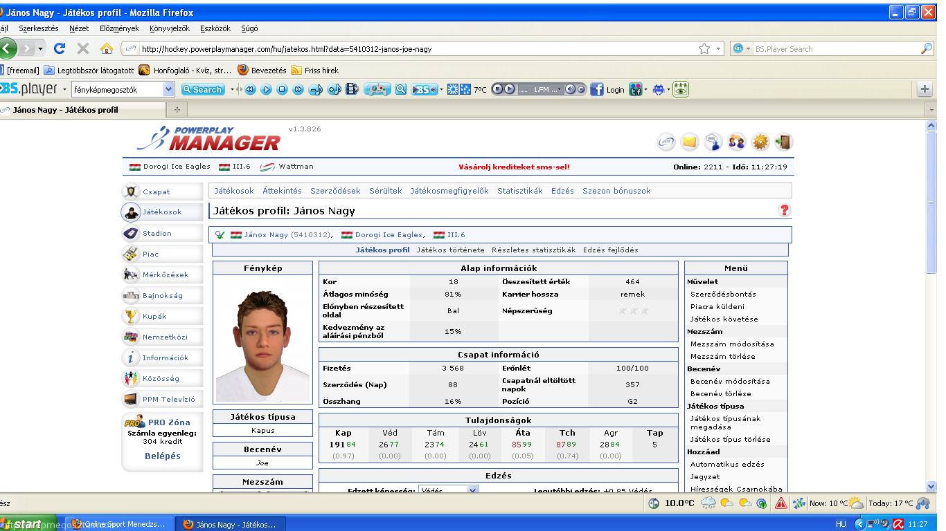Viewport: 946px width, 531px height.
Task: Open the friends icon showing two people
Action: pos(737,142)
